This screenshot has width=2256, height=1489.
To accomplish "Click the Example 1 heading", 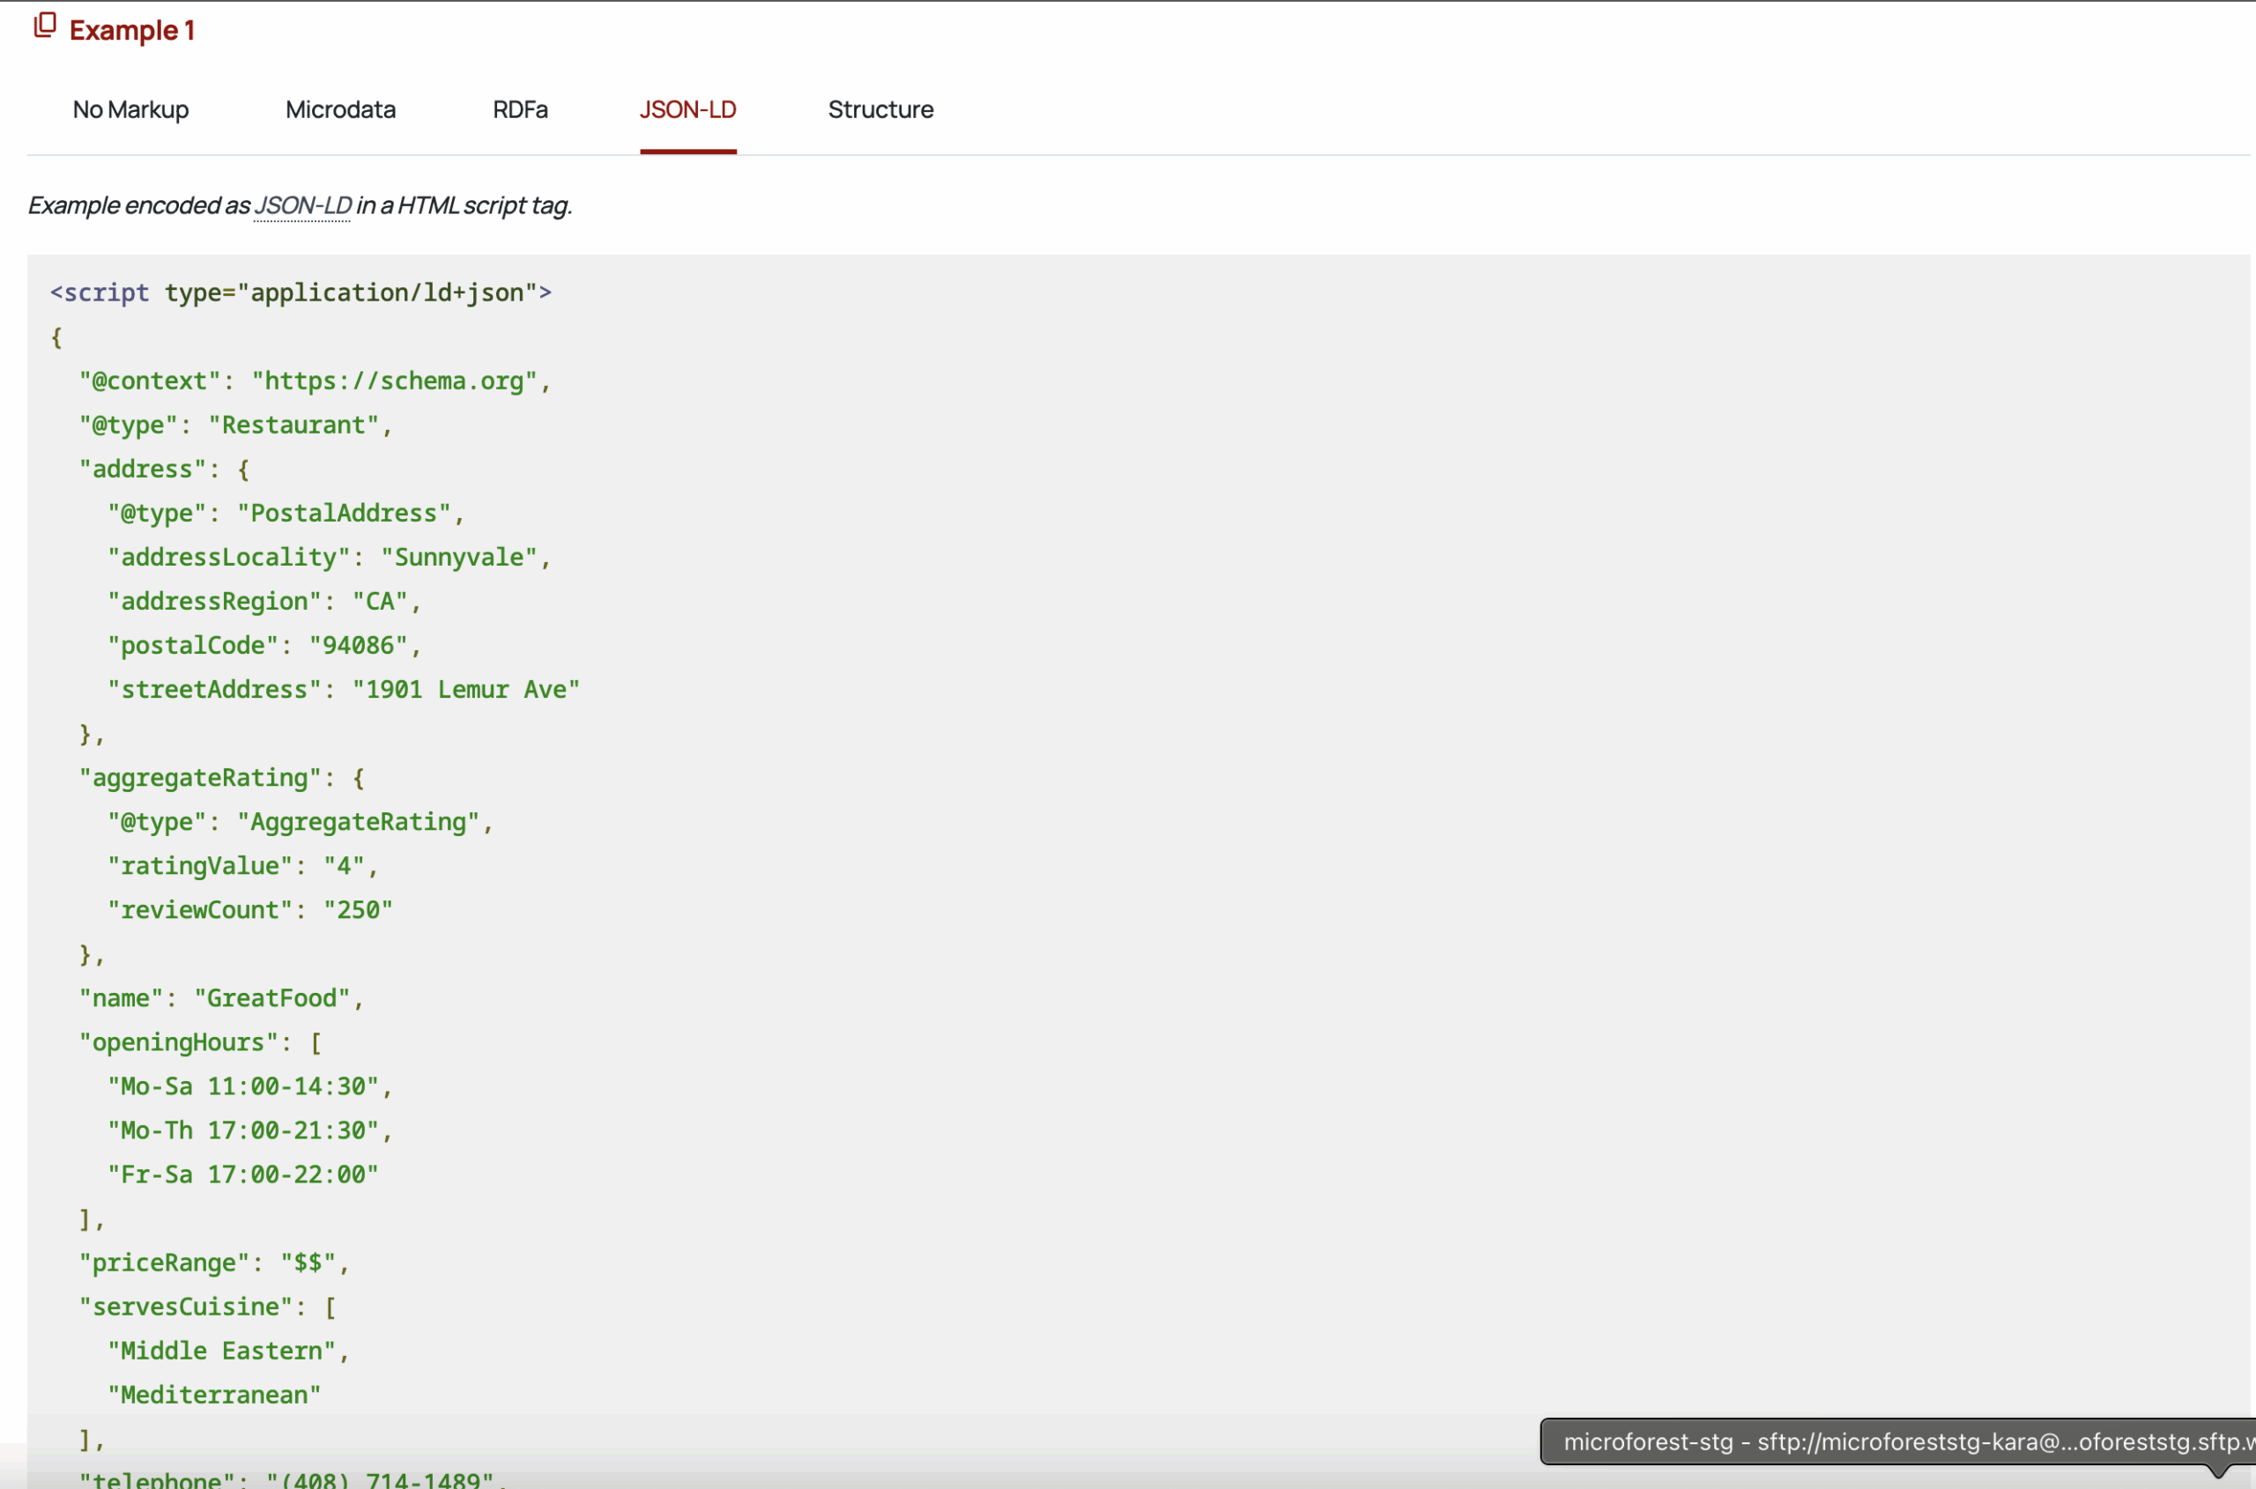I will pyautogui.click(x=132, y=30).
